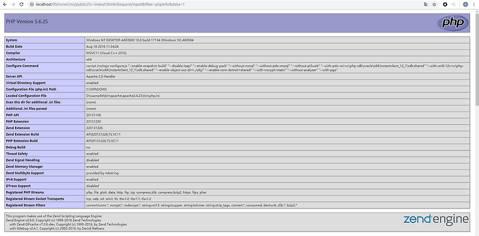This screenshot has width=479, height=236.
Task: Select the Registered PHP Streams label
Action: click(x=25, y=192)
